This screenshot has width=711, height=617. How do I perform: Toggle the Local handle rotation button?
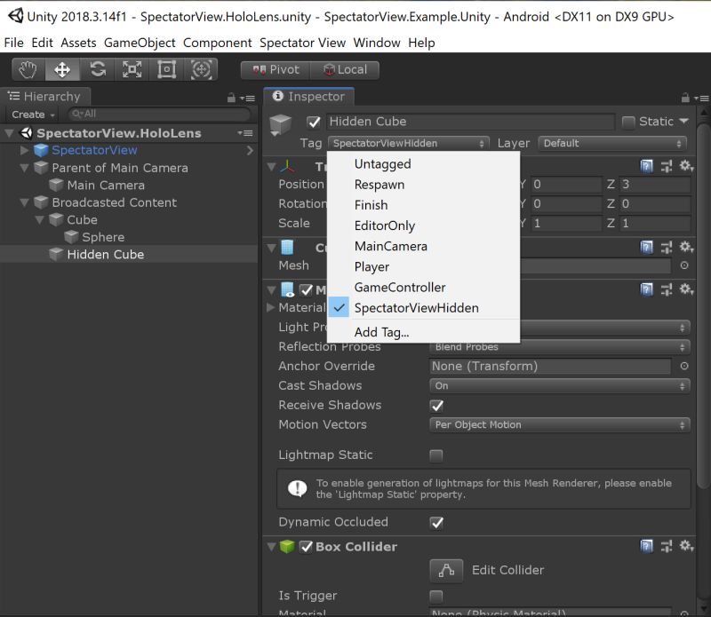pos(345,70)
